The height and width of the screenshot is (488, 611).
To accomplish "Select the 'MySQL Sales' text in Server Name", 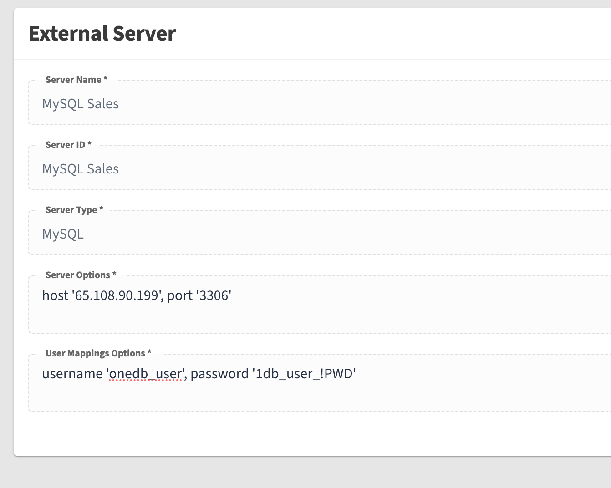I will 80,104.
